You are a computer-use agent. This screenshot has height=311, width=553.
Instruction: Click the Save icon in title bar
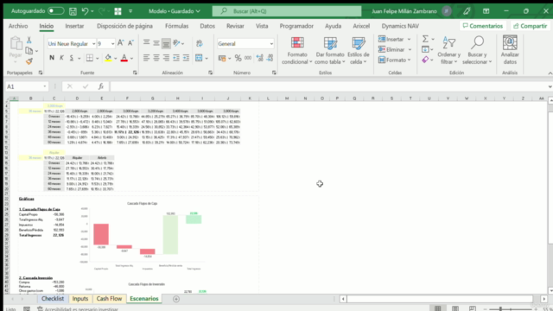[x=73, y=11]
